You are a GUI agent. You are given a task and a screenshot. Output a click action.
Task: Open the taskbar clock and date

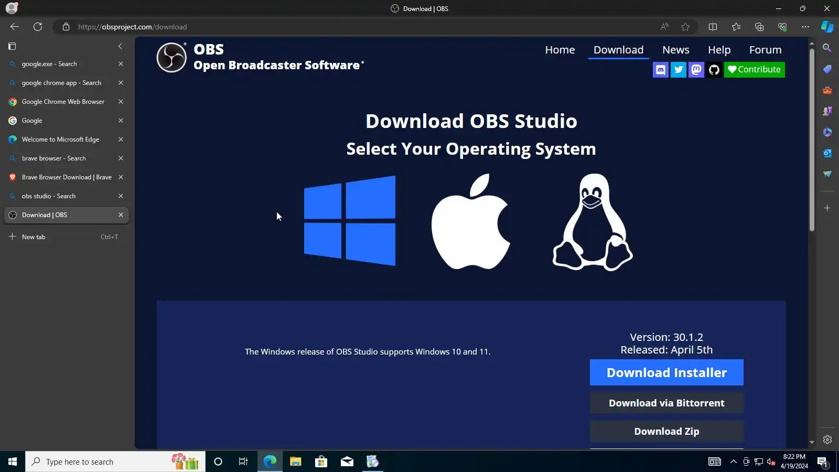tap(794, 462)
